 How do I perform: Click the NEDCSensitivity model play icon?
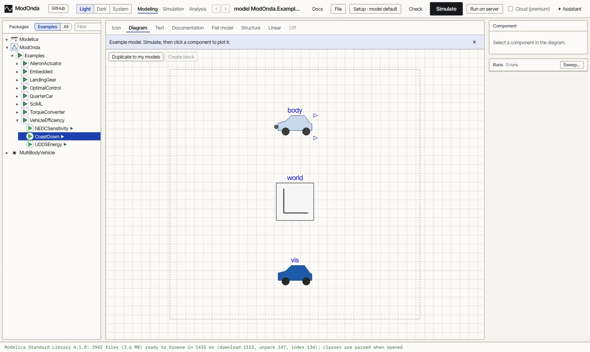tap(30, 129)
